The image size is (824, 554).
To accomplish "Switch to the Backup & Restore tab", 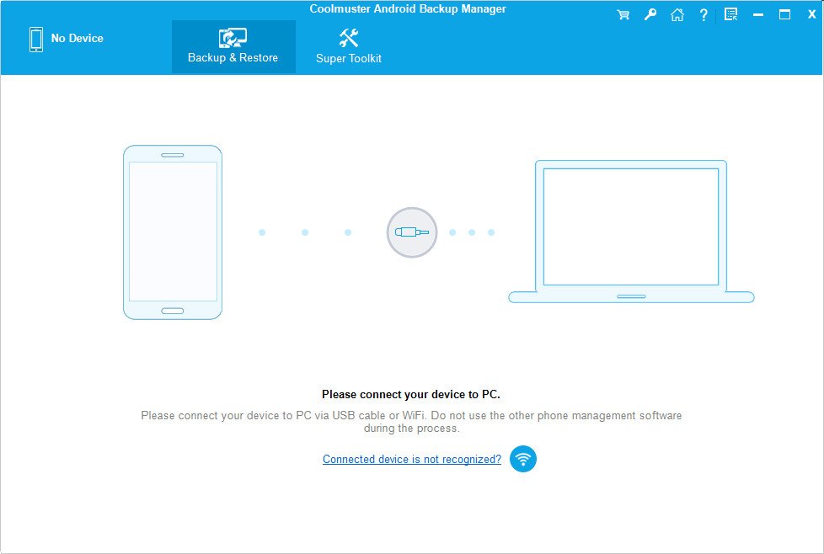I will [x=233, y=47].
